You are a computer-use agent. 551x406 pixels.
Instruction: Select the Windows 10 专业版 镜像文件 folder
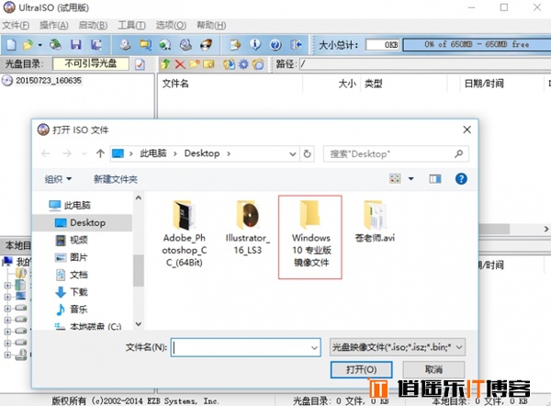311,236
